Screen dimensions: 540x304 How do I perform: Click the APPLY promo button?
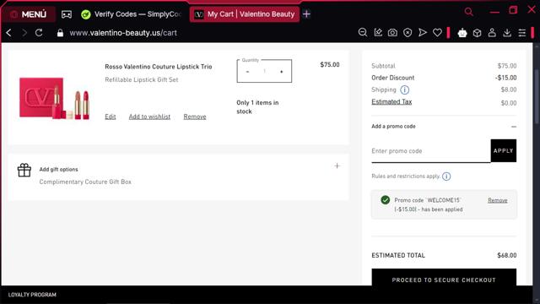click(504, 150)
